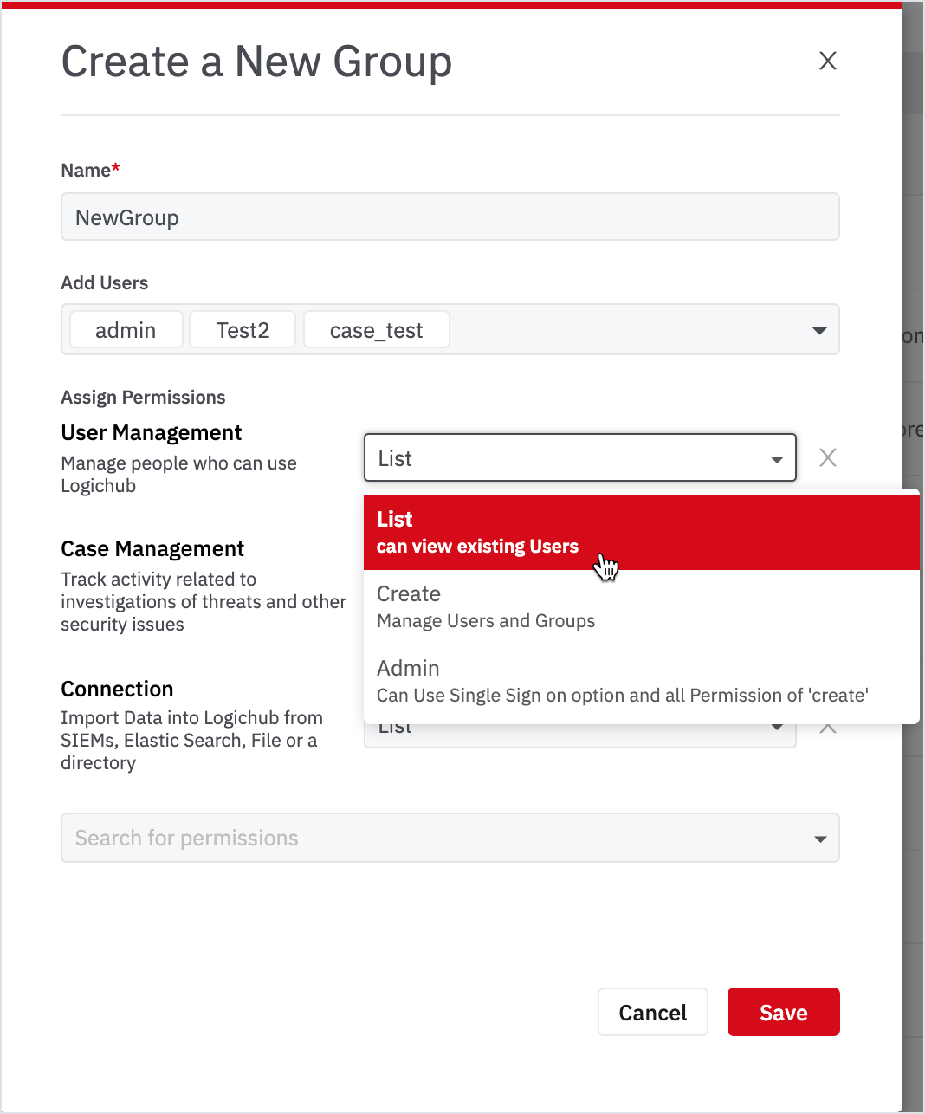Click the Case Management heading
This screenshot has width=925, height=1114.
coord(152,548)
